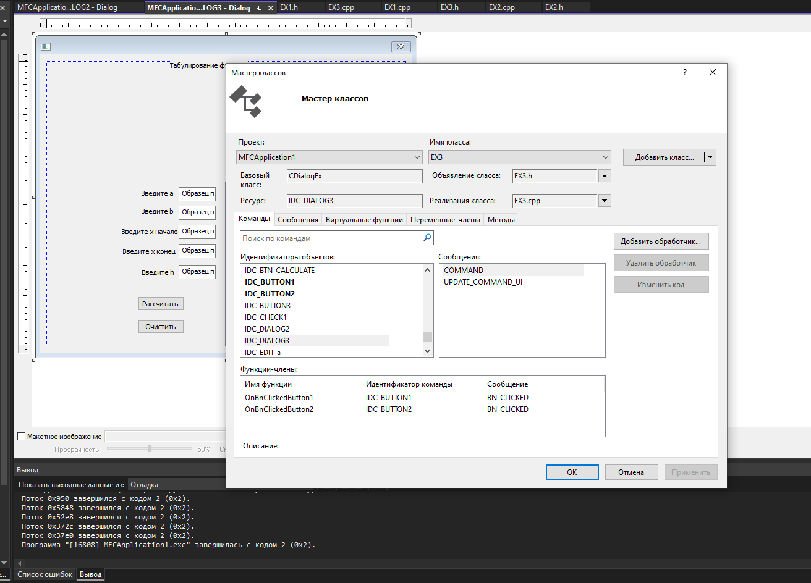Viewport: 811px width, 583px height.
Task: Click the Добавить класс button
Action: (664, 157)
